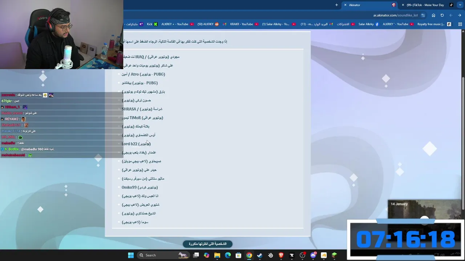The width and height of the screenshot is (465, 261).
Task: Open SteelSeries app from the taskbar
Action: (x=270, y=255)
